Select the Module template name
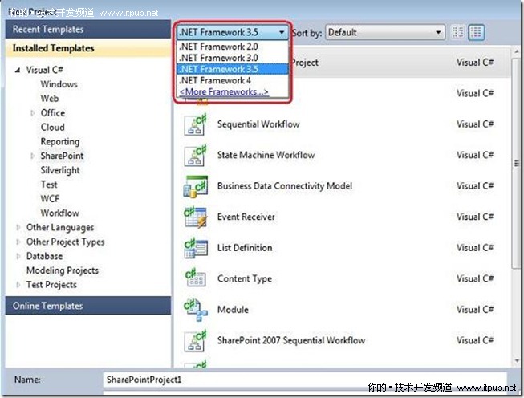The width and height of the screenshot is (524, 398). (x=233, y=310)
